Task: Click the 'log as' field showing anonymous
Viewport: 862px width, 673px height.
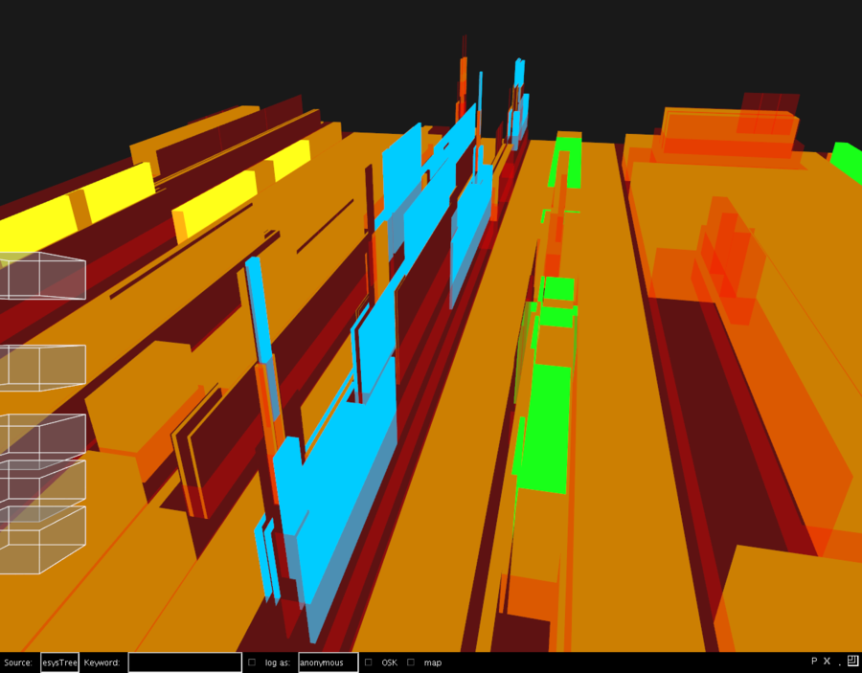Action: pyautogui.click(x=328, y=662)
